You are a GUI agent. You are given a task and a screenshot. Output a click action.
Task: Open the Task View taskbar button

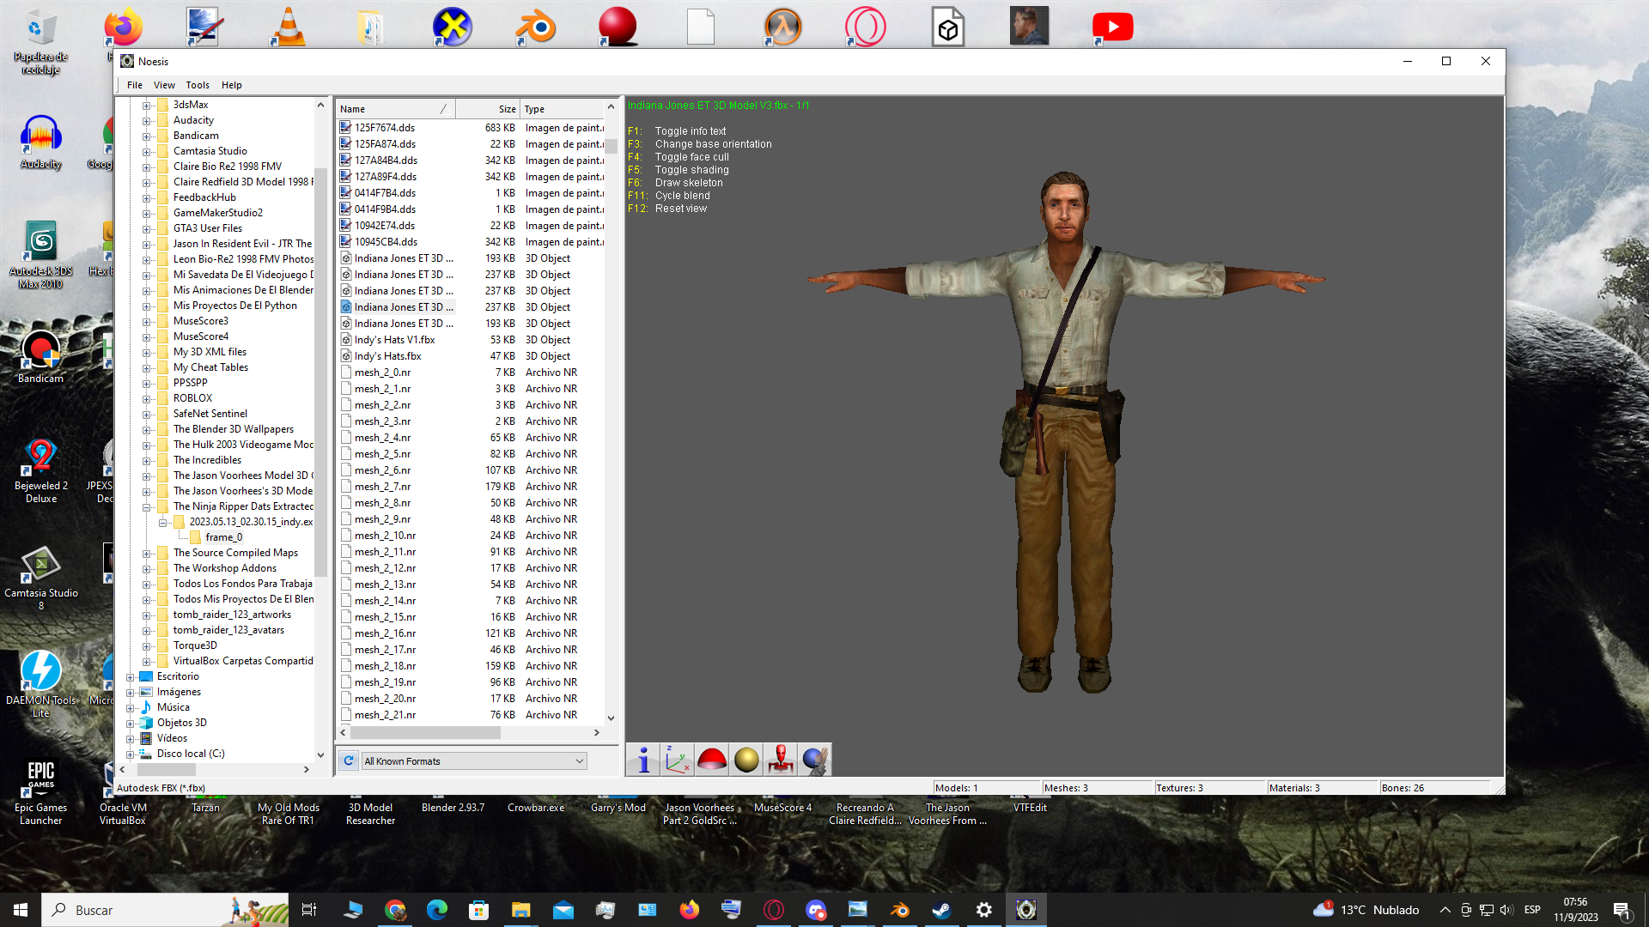coord(309,910)
